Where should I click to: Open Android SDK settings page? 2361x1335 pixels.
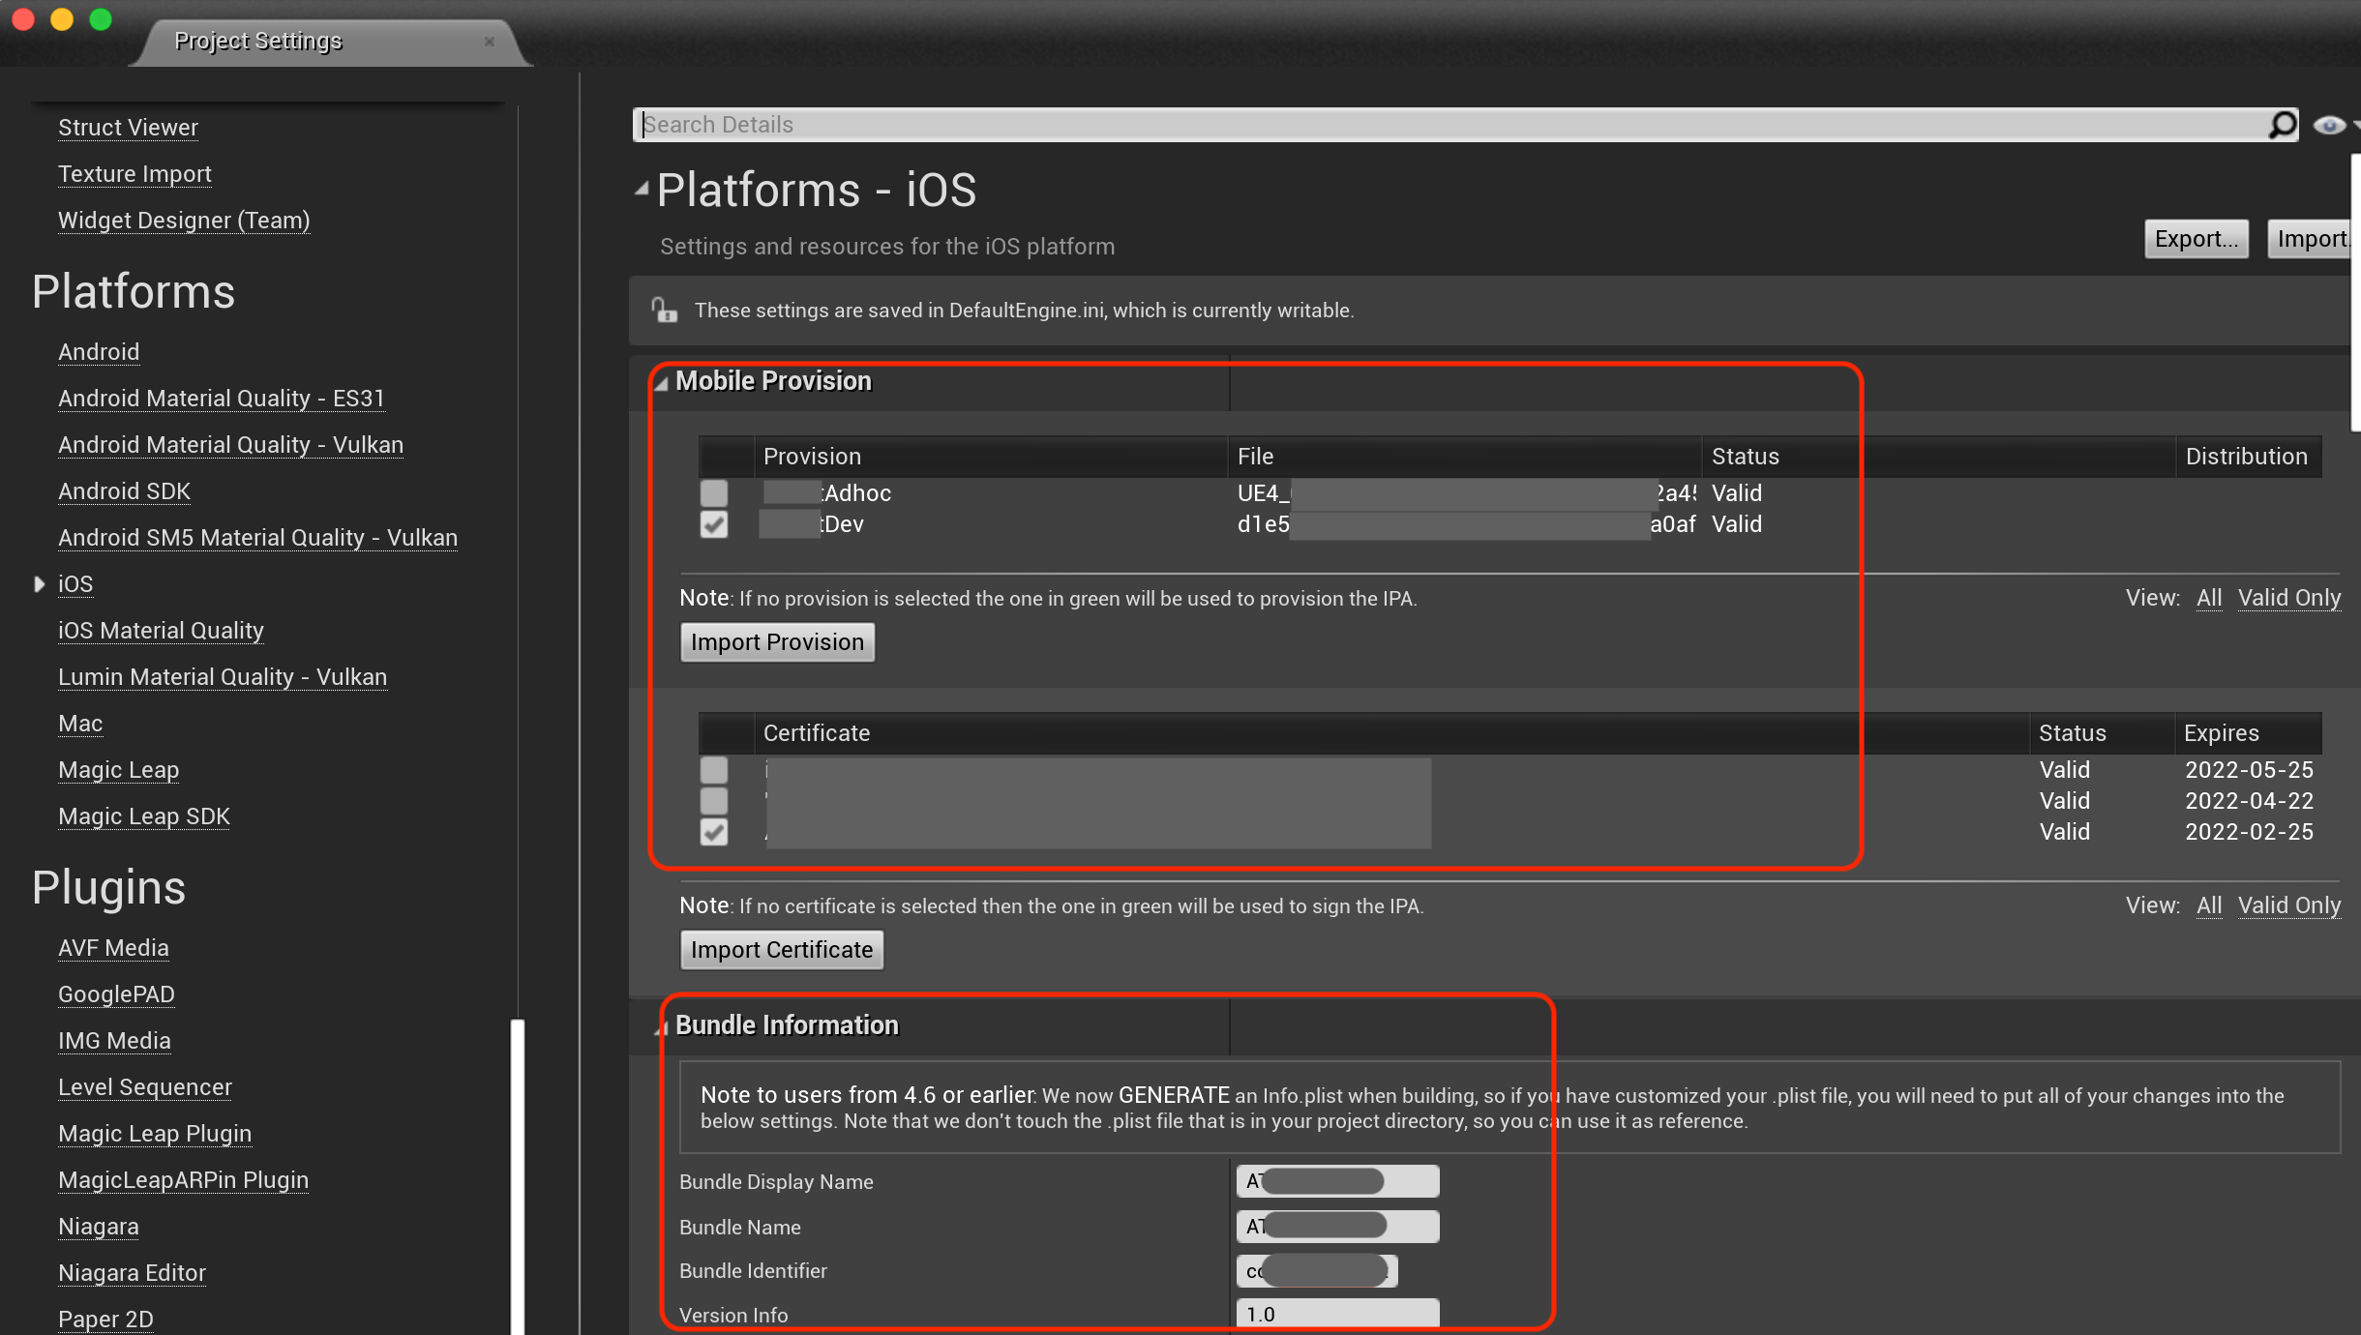124,491
